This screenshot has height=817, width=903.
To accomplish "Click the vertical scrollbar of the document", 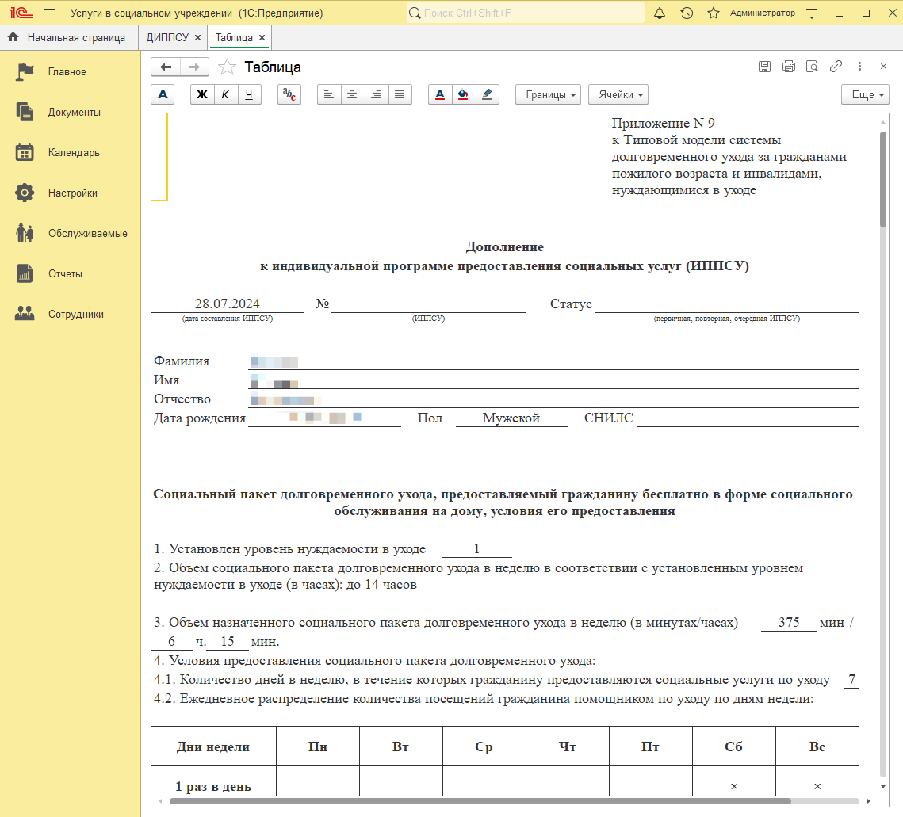I will click(x=883, y=180).
